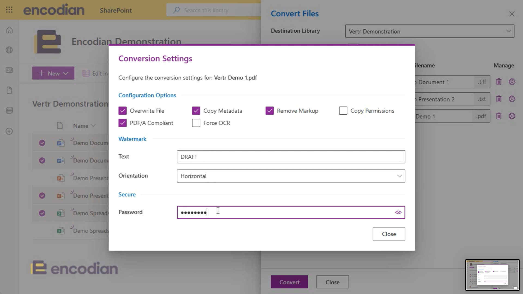Image resolution: width=523 pixels, height=294 pixels.
Task: Click the watermark Text input field
Action: point(291,157)
